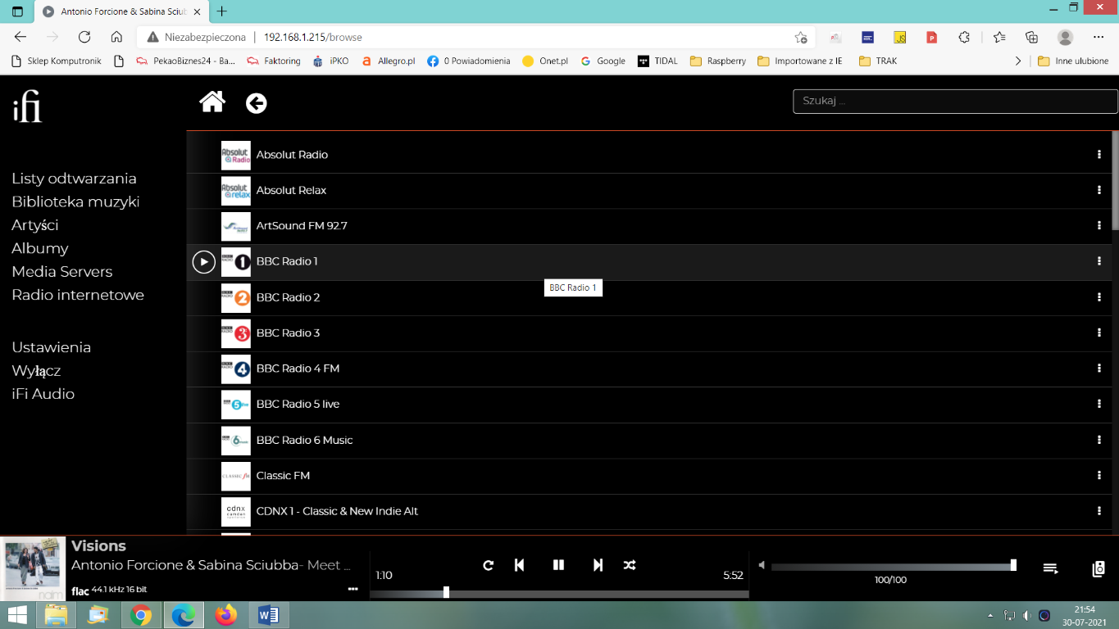Open Windows Start menu
The image size is (1119, 629).
click(x=16, y=614)
